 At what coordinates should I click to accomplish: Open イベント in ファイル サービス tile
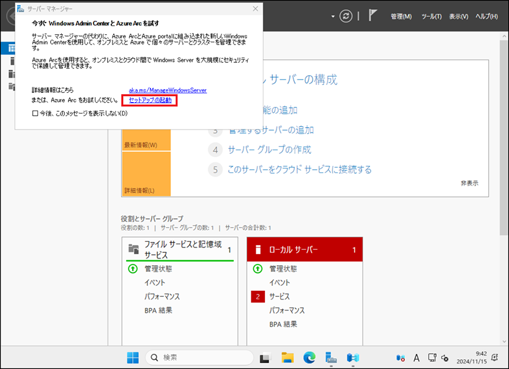pos(155,282)
